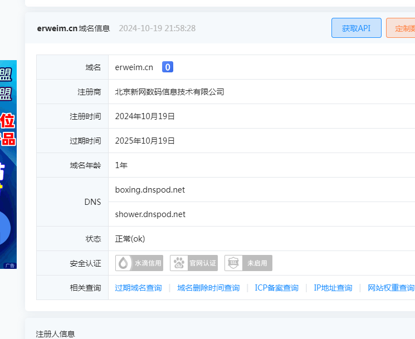This screenshot has height=339, width=415.
Task: Click the 获取API button
Action: [357, 28]
